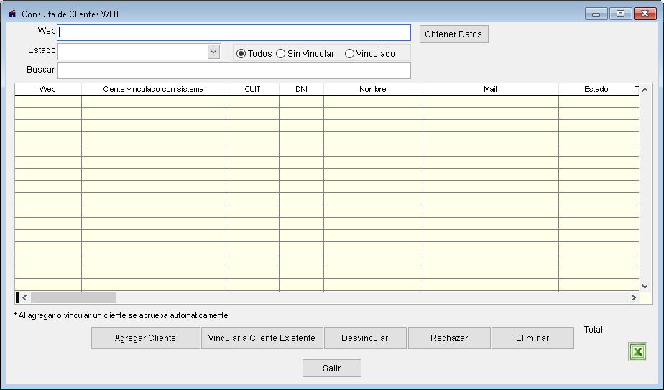Screen dimensions: 664x390
Task: Choose the Vinculado radio button
Action: pyautogui.click(x=349, y=54)
